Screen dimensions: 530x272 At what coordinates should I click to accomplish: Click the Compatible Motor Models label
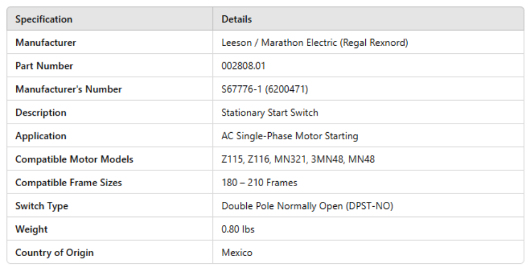coord(74,159)
